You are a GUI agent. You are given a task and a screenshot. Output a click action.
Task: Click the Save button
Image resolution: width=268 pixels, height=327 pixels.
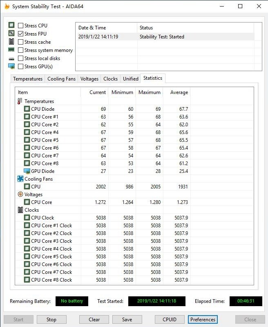pyautogui.click(x=127, y=320)
